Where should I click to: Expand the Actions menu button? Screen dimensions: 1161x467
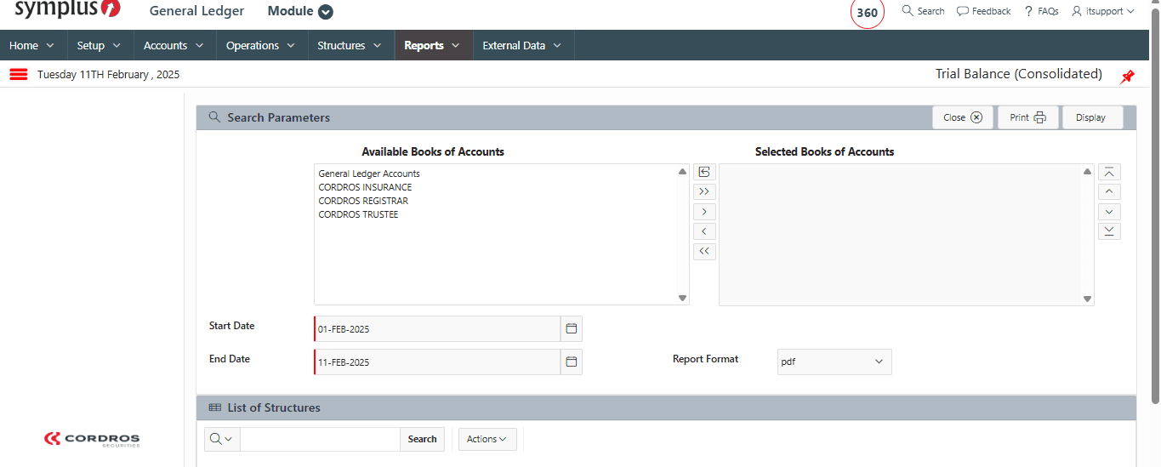click(487, 439)
